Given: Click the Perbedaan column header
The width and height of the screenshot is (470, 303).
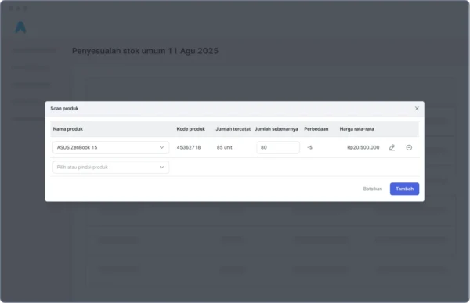Looking at the screenshot, I should [x=316, y=129].
